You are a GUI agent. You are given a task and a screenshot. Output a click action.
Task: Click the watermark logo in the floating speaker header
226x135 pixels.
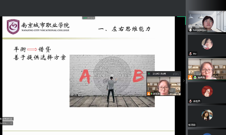coord(176,74)
